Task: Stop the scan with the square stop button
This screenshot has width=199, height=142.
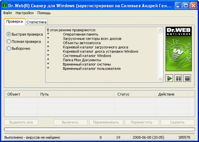Action: pos(187,78)
